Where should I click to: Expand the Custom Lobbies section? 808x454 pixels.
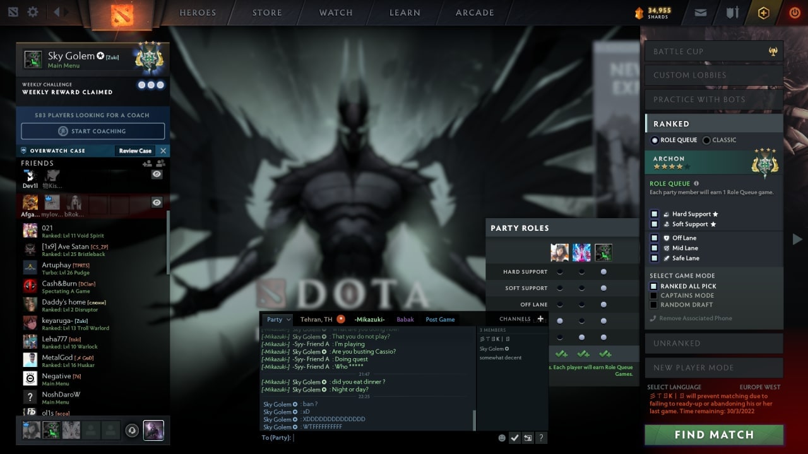[714, 75]
